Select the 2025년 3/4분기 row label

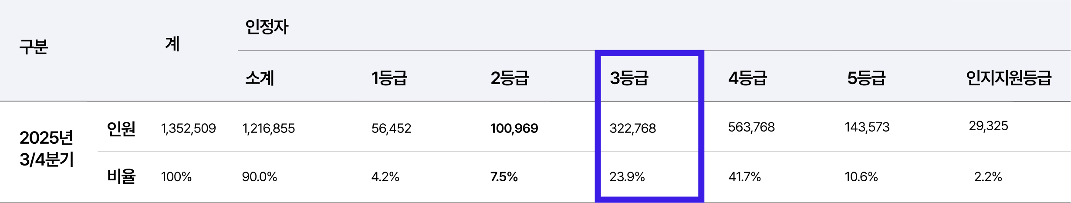click(47, 149)
